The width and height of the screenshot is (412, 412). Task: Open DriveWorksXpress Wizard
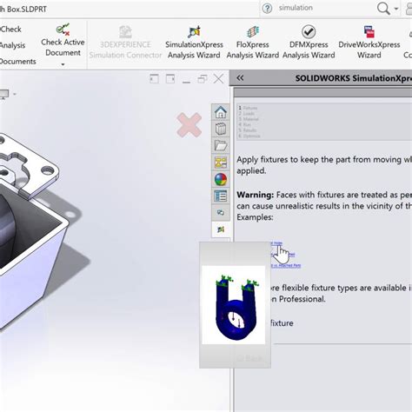pos(369,43)
